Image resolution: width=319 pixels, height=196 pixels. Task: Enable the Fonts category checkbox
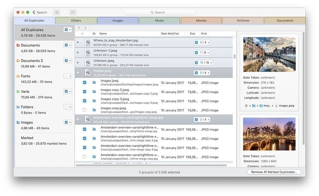tap(66, 76)
